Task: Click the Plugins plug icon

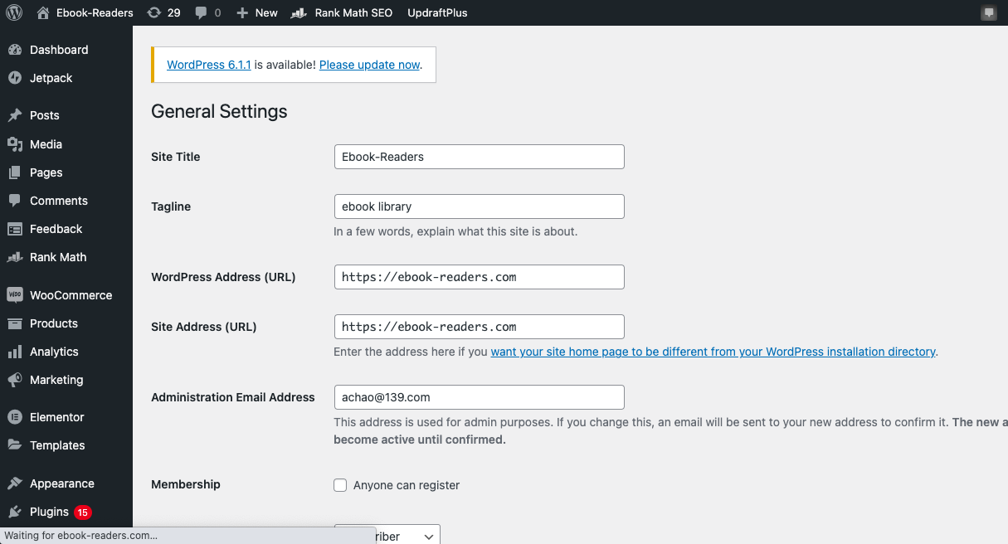Action: [14, 512]
